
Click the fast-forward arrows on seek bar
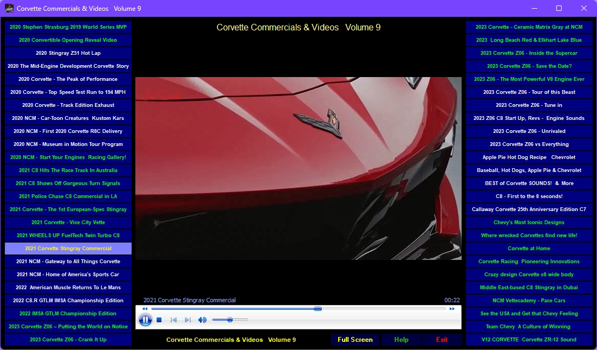452,309
